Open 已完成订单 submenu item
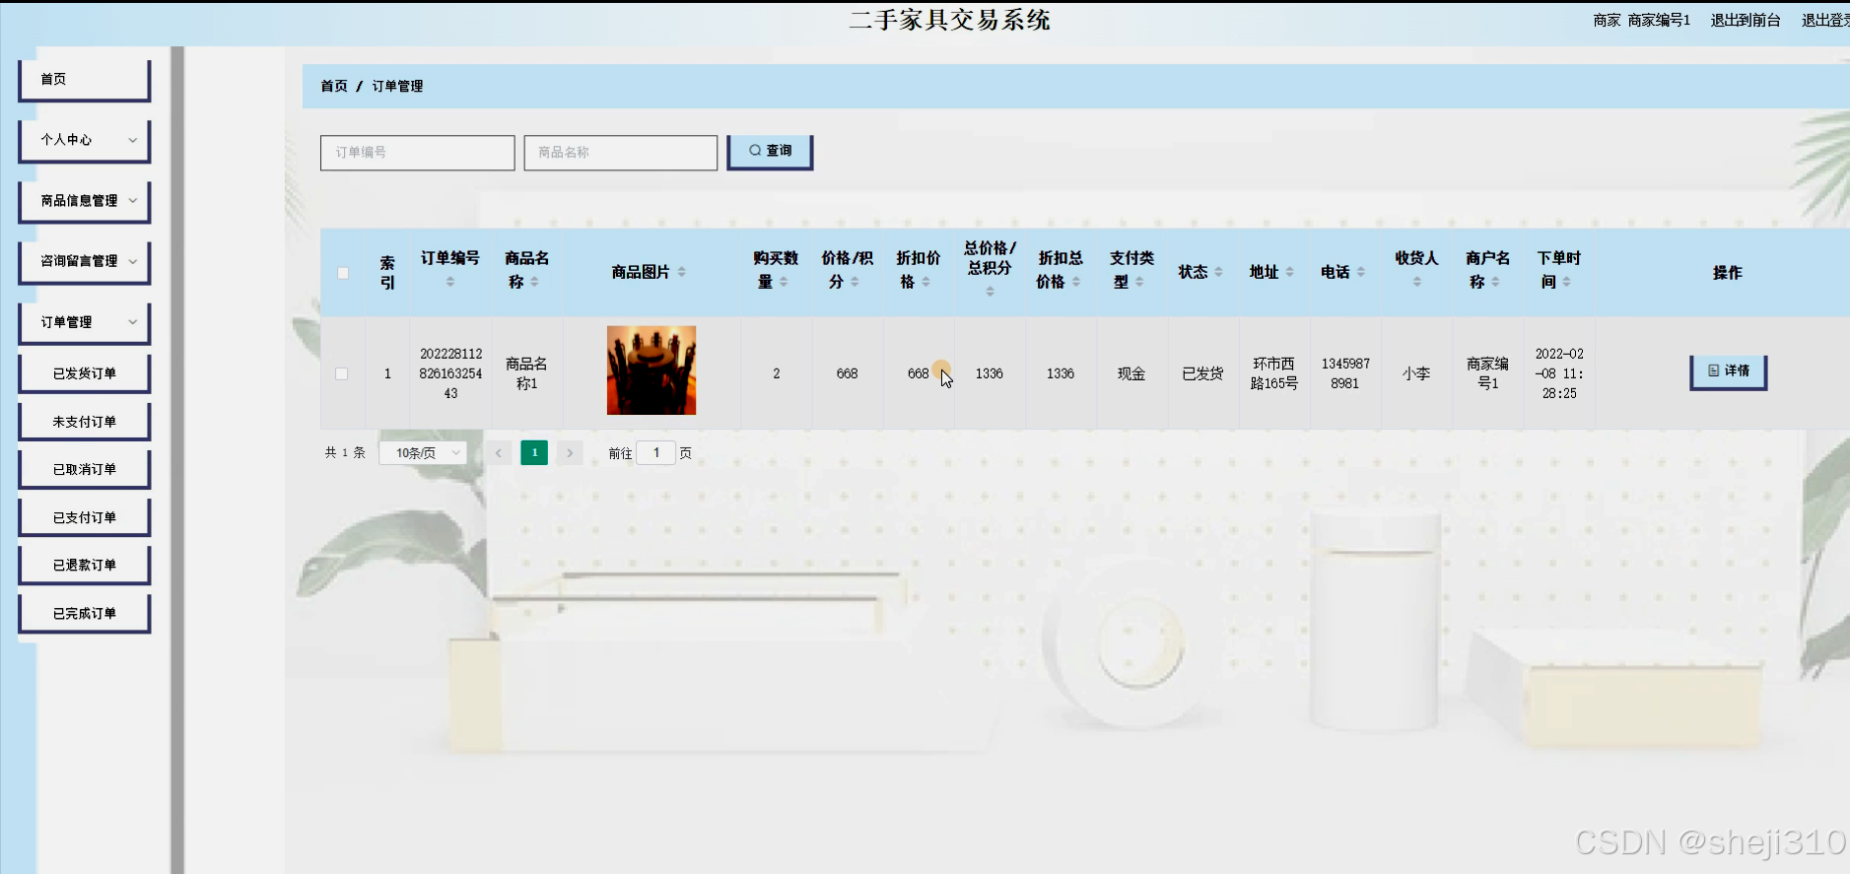Viewport: 1850px width, 874px height. pos(85,613)
